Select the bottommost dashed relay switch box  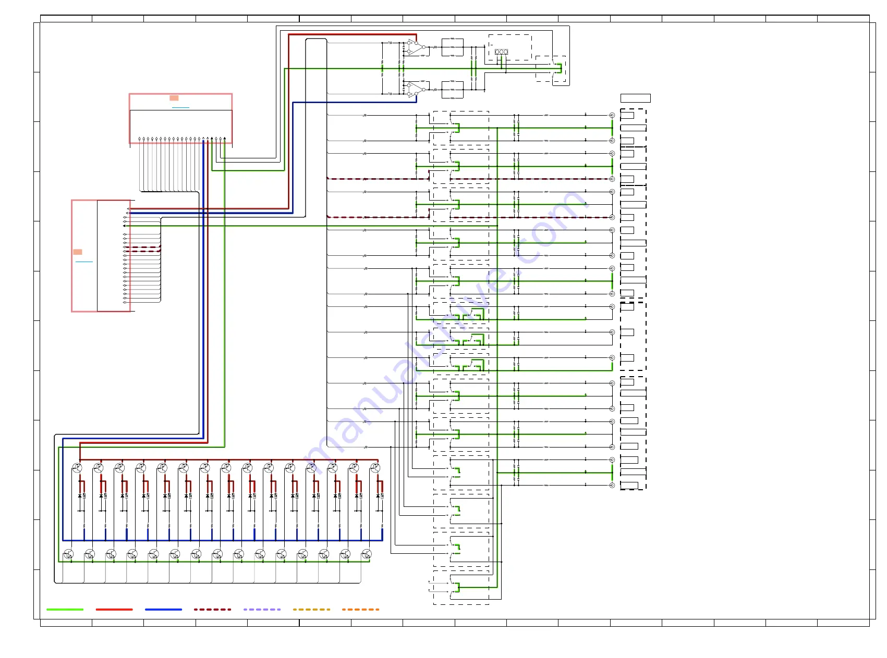click(461, 587)
